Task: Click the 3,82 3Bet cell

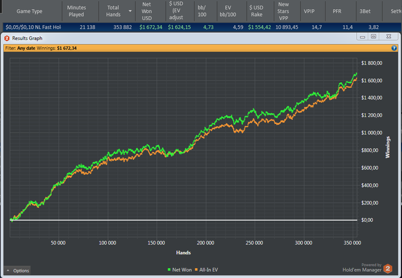Action: 373,27
